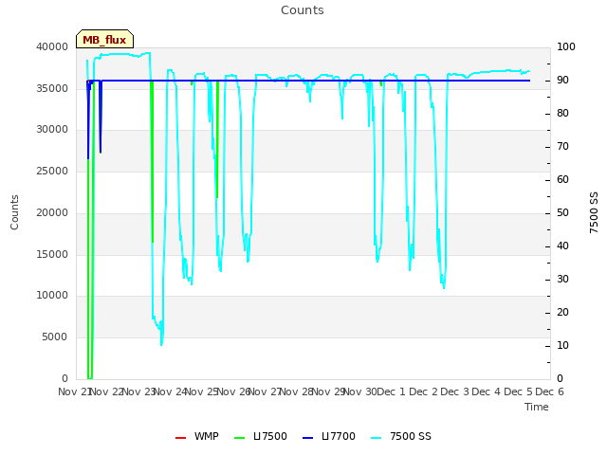Click the Nov 21 date label
This screenshot has height=455, width=607.
pos(75,391)
